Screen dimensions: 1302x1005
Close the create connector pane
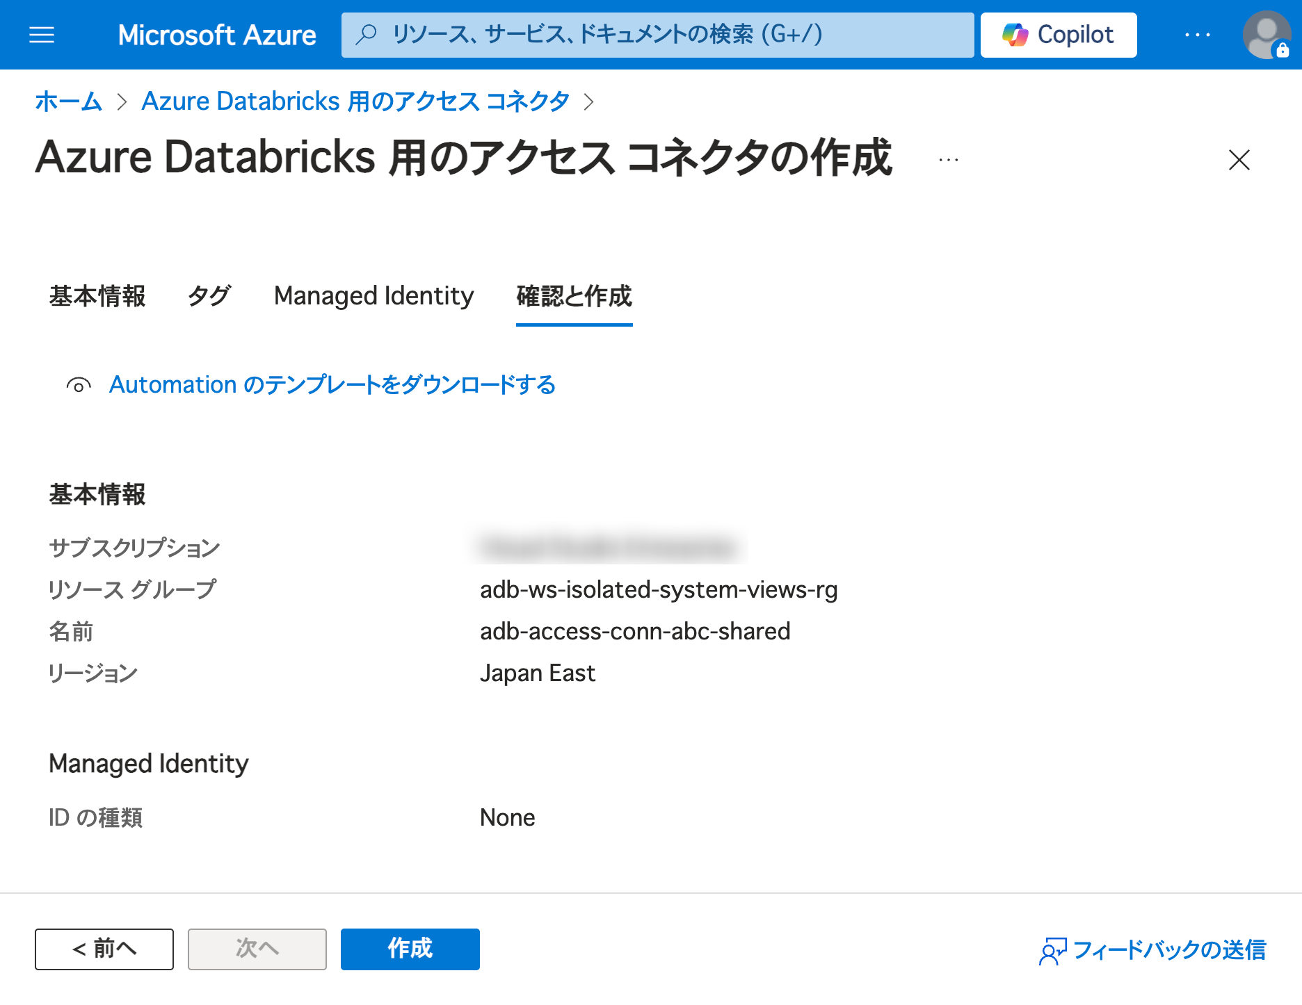(1239, 160)
